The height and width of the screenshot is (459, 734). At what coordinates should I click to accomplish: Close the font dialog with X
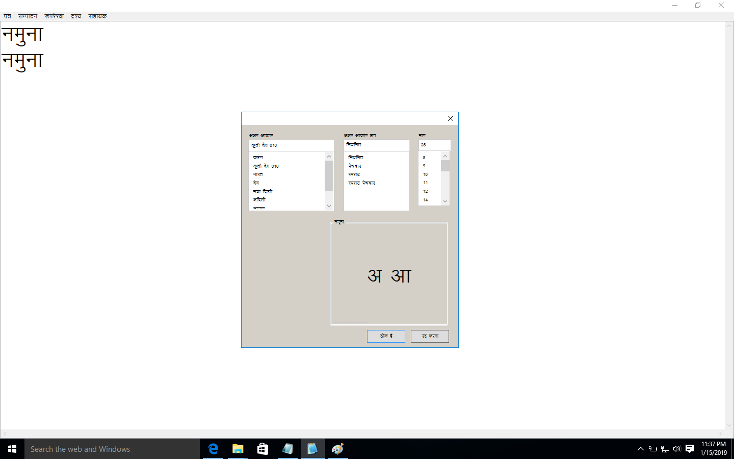coord(451,118)
